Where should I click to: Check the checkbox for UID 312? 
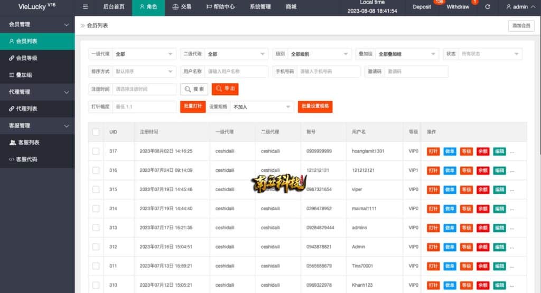point(96,247)
